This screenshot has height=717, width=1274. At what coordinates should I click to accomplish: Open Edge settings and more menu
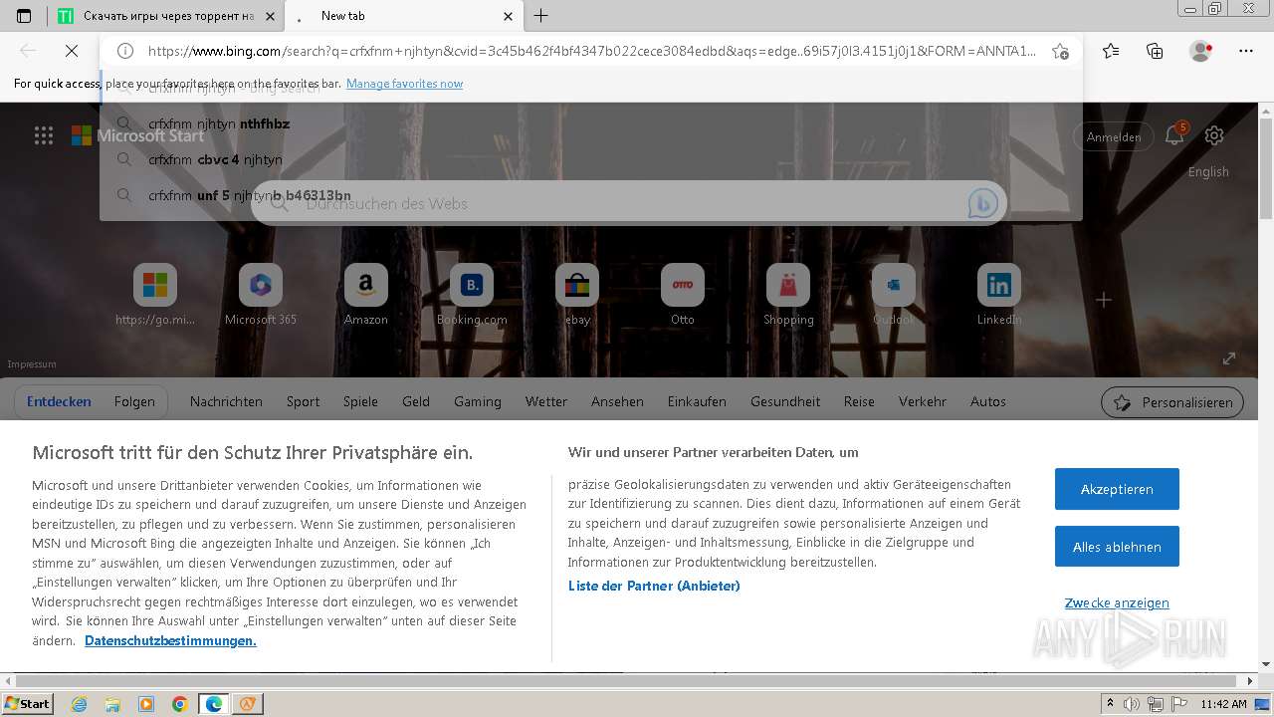click(x=1246, y=51)
